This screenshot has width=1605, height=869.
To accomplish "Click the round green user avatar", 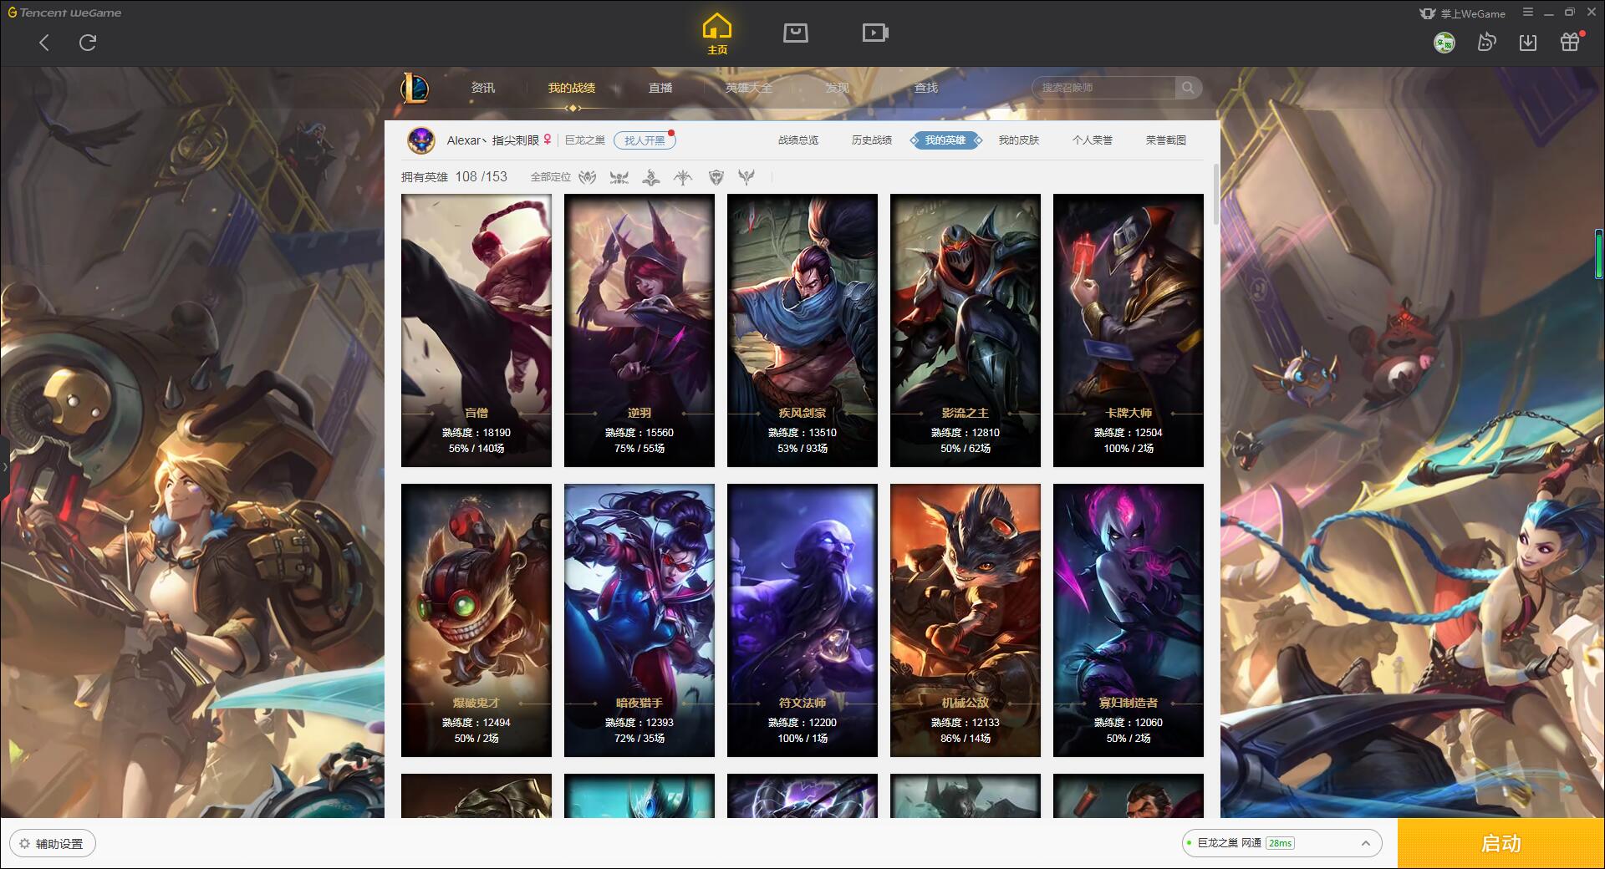I will tap(1444, 43).
